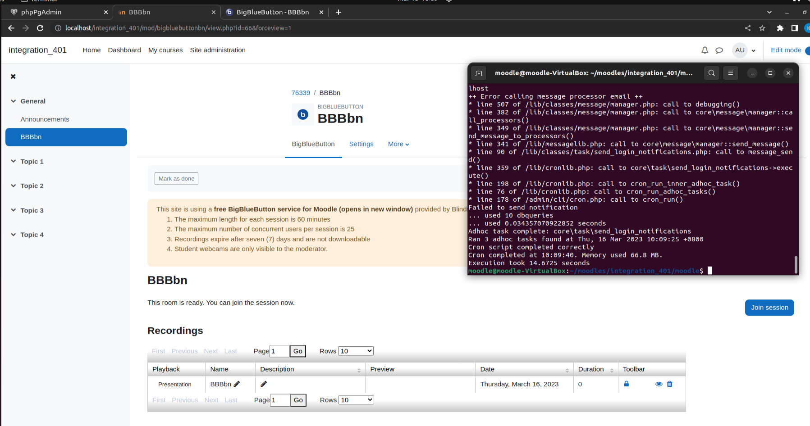Expand Topic 2 in course index
The width and height of the screenshot is (810, 426).
(14, 186)
